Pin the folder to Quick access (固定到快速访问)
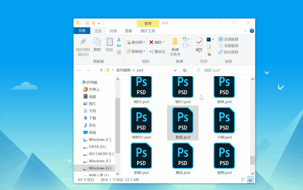The height and width of the screenshot is (190, 303). pyautogui.click(x=83, y=47)
